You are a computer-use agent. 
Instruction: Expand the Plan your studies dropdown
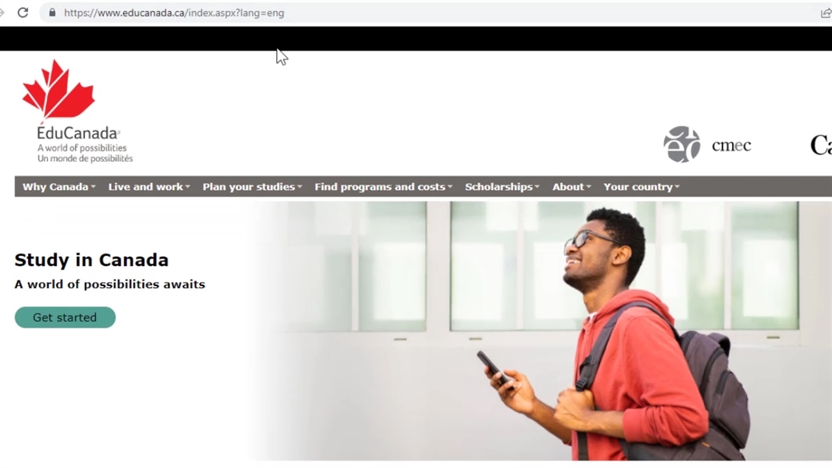(252, 187)
